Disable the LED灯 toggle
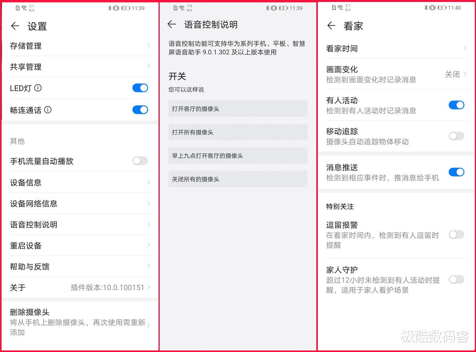Screen dimensions: 476x352 (x=140, y=88)
